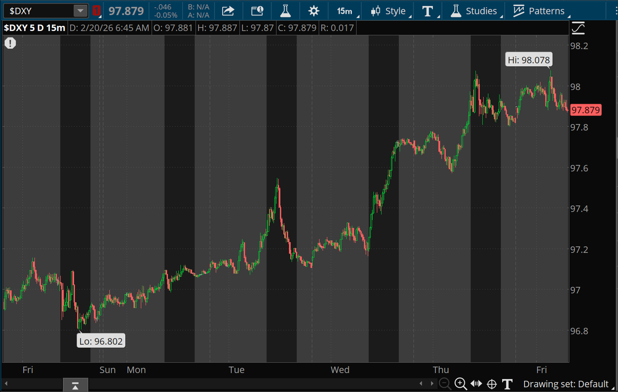This screenshot has width=618, height=392.
Task: Click the red alert icon beside symbol box
Action: [x=97, y=10]
